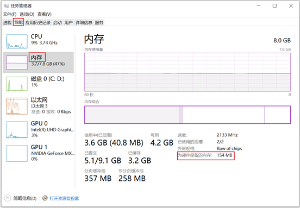The width and height of the screenshot is (300, 208).
Task: Open the 文件(F) menu
Action: [10, 14]
